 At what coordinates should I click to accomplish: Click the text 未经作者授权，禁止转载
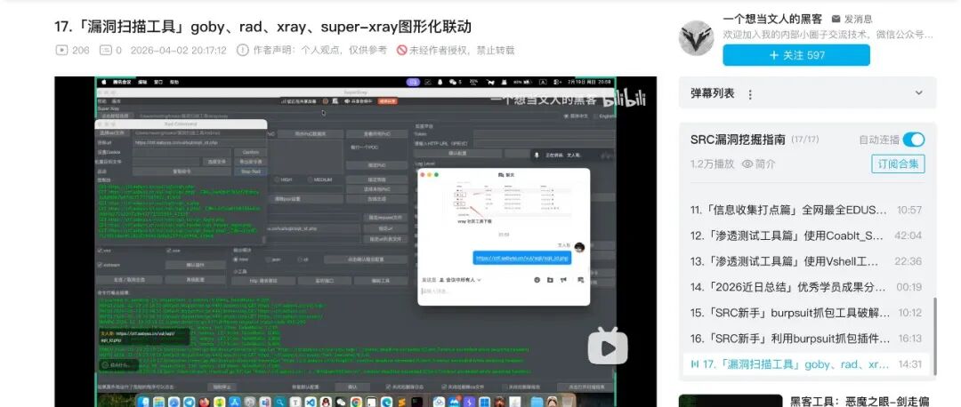tap(462, 50)
